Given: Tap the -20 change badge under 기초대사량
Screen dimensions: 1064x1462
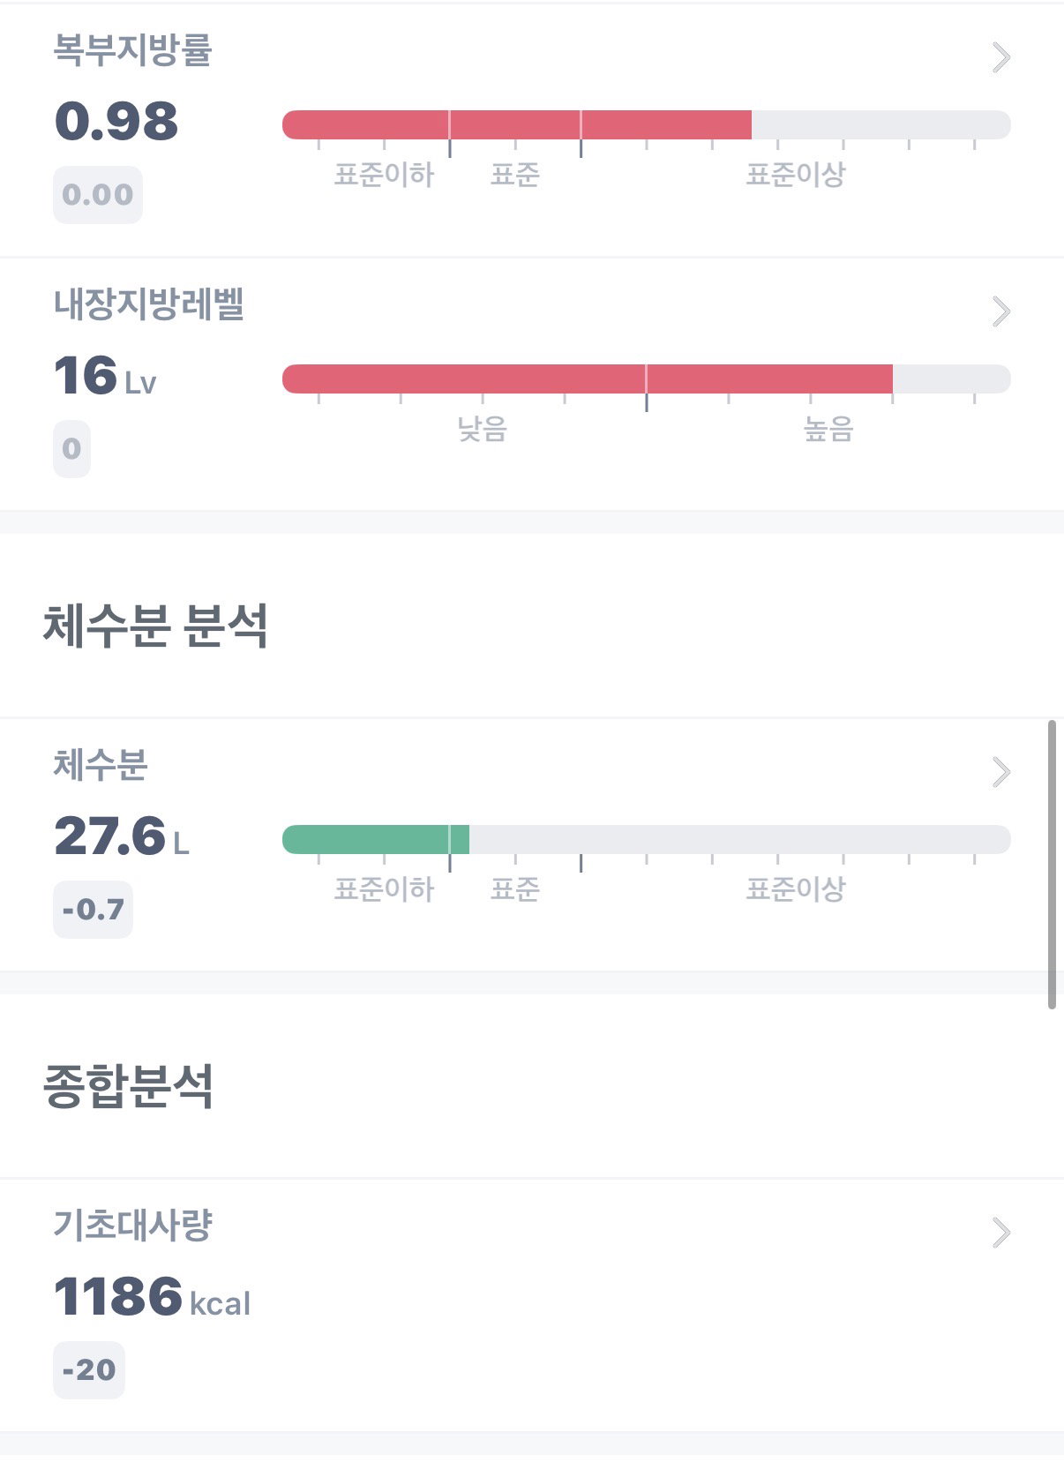Looking at the screenshot, I should pos(89,1370).
